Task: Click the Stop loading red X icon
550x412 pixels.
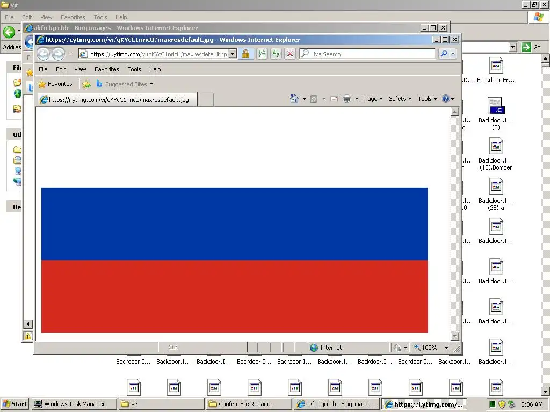Action: (x=290, y=54)
